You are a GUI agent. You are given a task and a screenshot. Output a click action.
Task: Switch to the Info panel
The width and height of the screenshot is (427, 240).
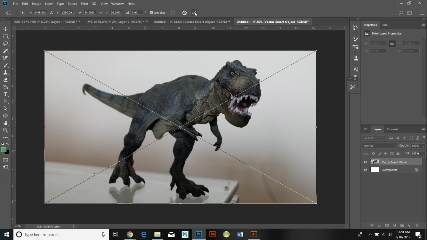click(385, 25)
